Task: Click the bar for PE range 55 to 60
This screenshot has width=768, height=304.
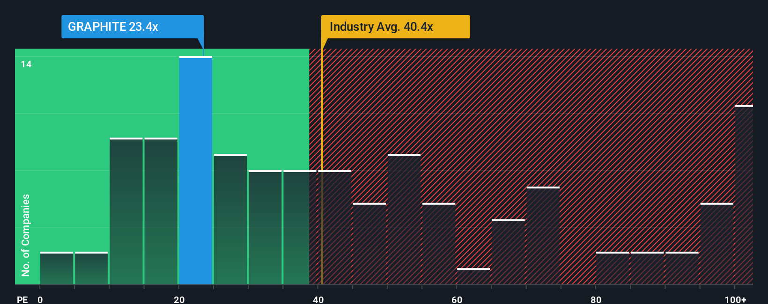Action: click(x=439, y=244)
